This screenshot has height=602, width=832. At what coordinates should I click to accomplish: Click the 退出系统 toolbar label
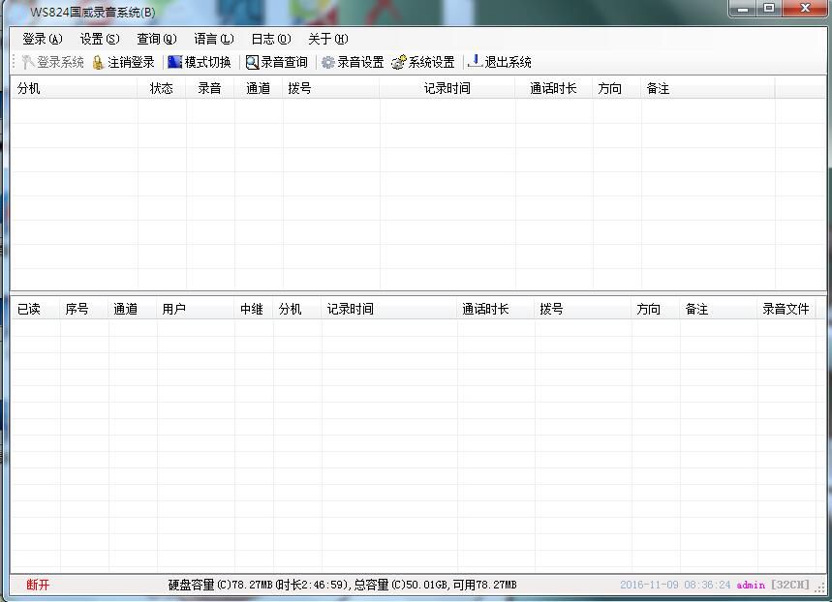click(508, 63)
